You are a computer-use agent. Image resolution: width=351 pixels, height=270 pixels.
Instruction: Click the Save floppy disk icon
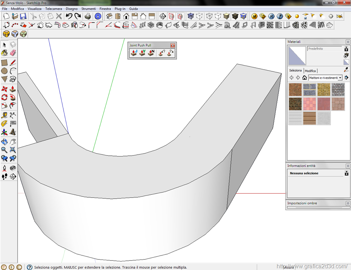point(23,16)
